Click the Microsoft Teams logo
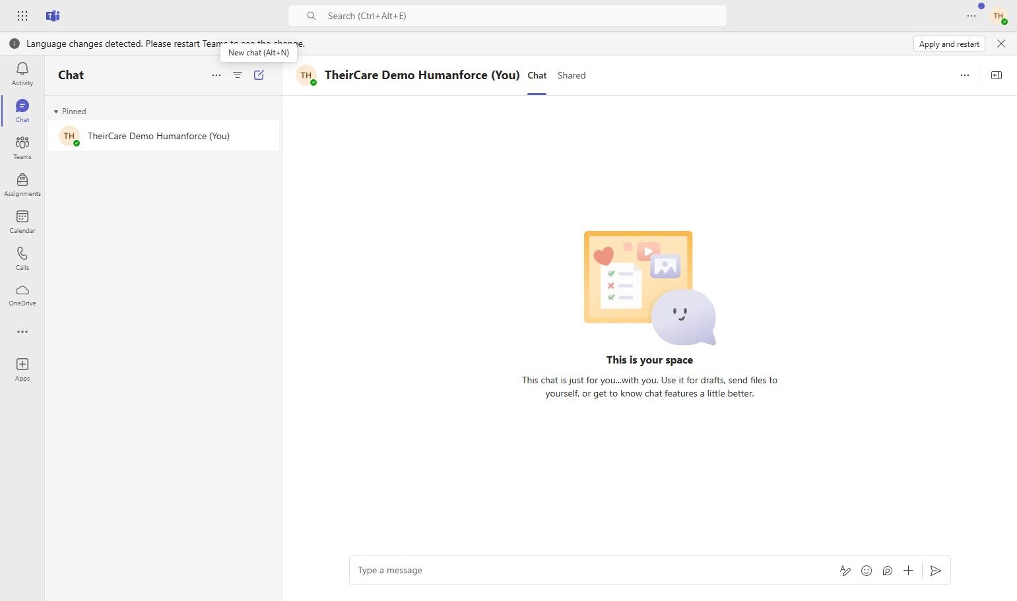This screenshot has height=601, width=1017. [x=53, y=16]
